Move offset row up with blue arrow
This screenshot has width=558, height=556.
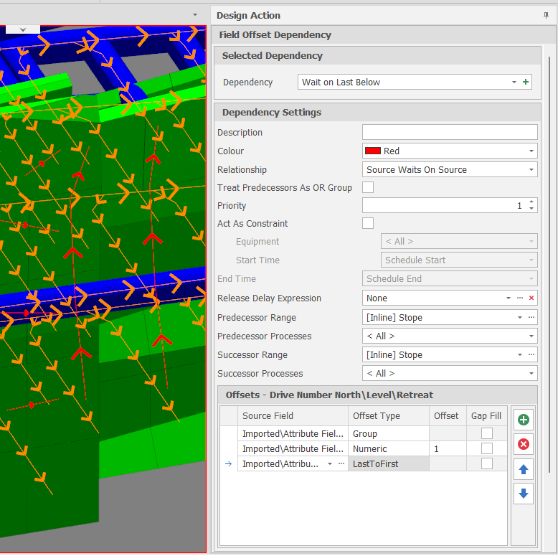tap(524, 469)
